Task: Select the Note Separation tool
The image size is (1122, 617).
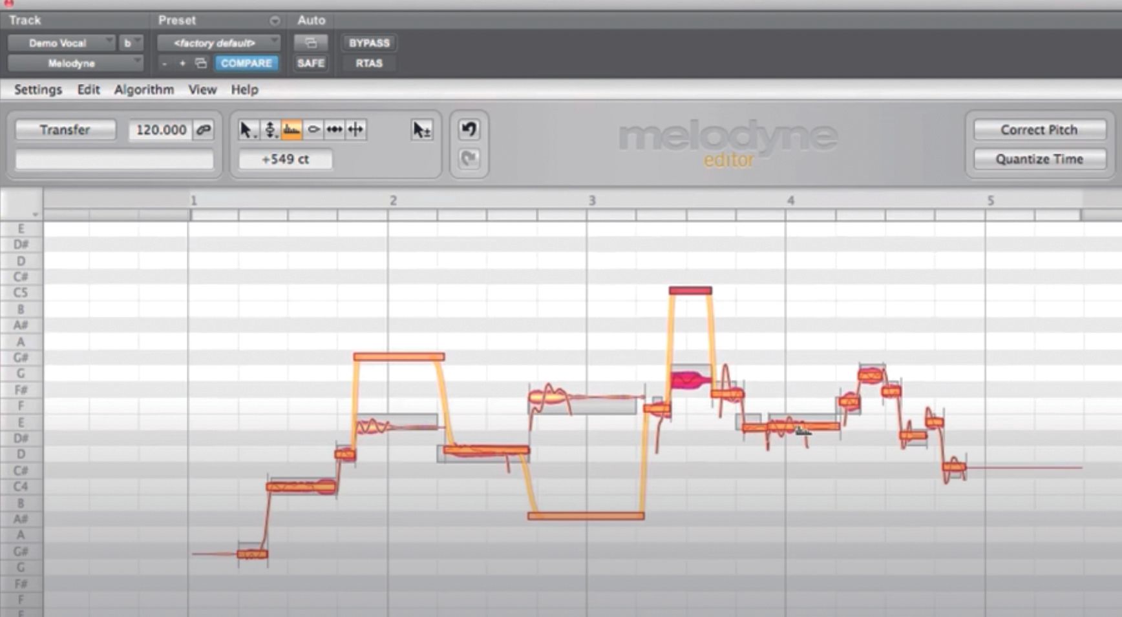Action: click(356, 130)
